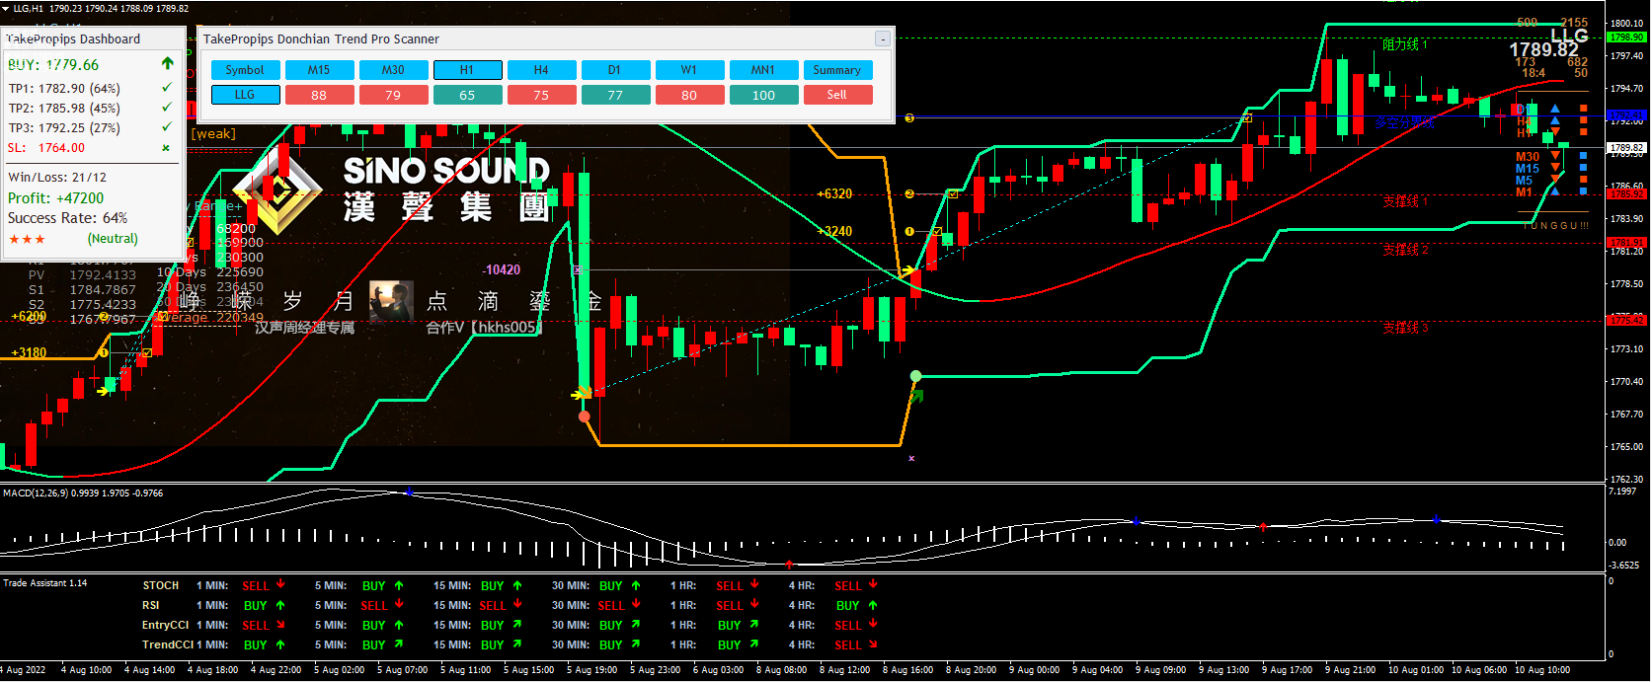Select the LLG symbol button in scanner

(245, 95)
